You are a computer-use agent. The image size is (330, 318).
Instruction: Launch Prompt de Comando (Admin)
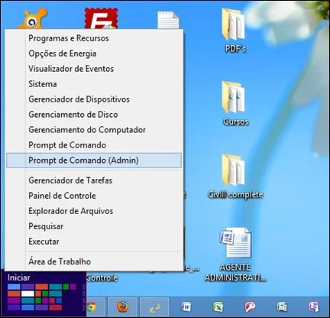click(94, 161)
